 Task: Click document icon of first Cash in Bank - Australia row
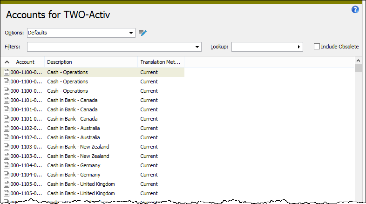[7, 128]
